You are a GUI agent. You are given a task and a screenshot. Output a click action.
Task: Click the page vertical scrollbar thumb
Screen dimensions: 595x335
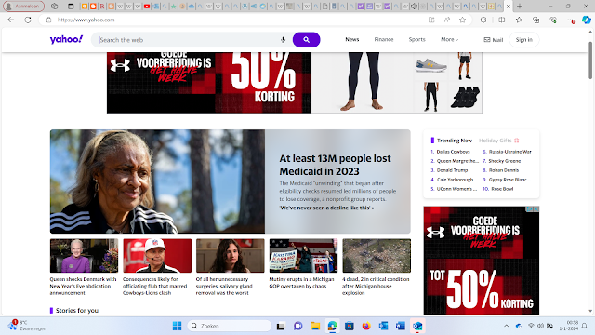pyautogui.click(x=590, y=60)
